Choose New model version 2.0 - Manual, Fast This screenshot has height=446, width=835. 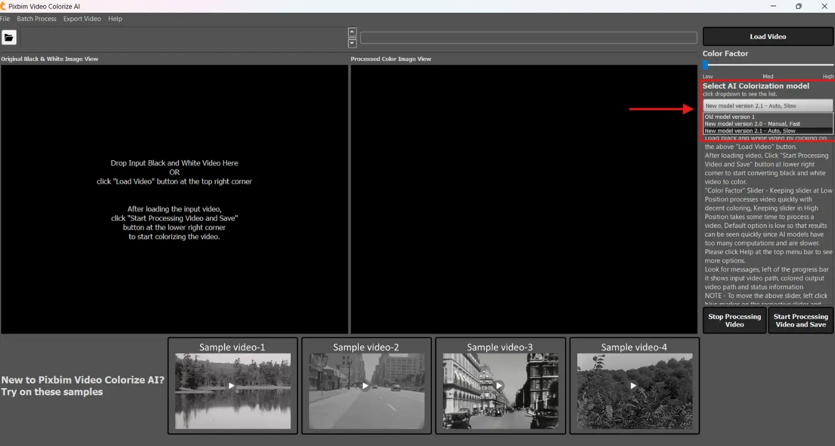pos(768,124)
